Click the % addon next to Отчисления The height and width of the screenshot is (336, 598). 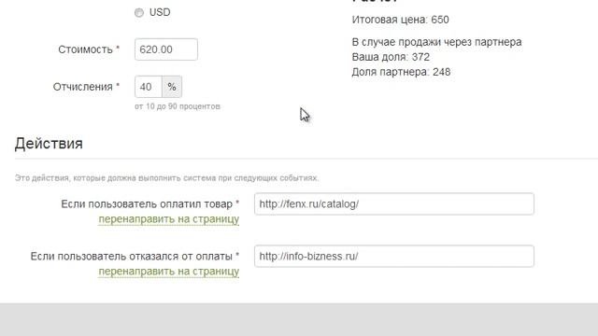(x=172, y=87)
